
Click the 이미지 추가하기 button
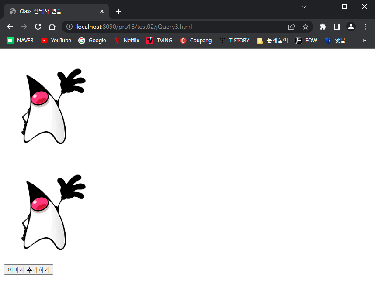tap(29, 270)
